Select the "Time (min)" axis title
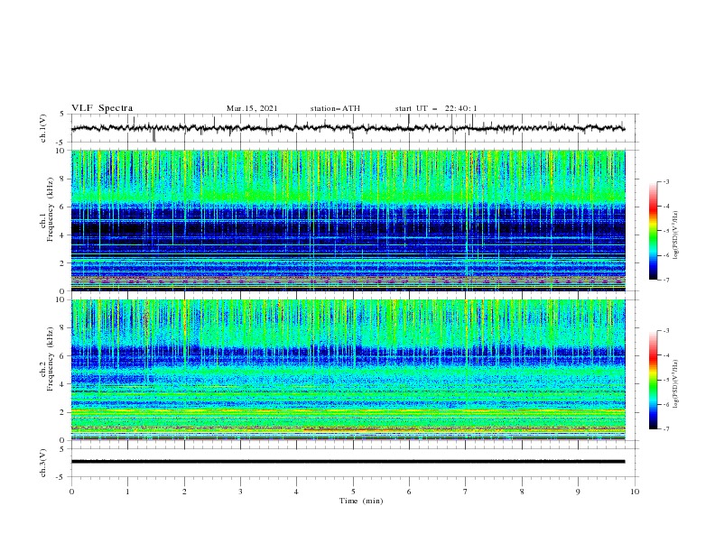 [361, 501]
